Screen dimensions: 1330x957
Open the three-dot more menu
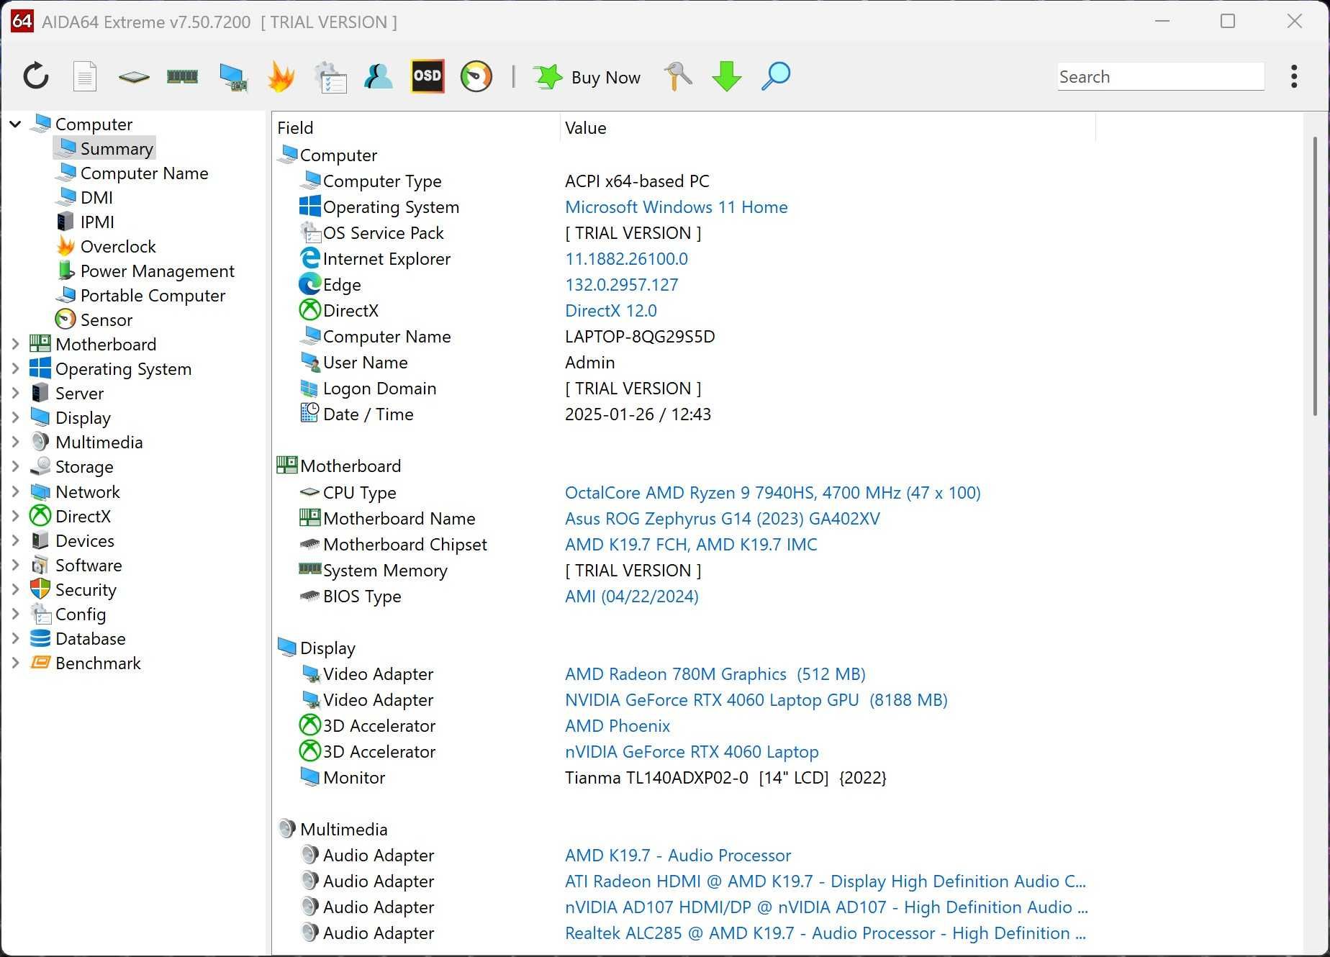[1294, 76]
